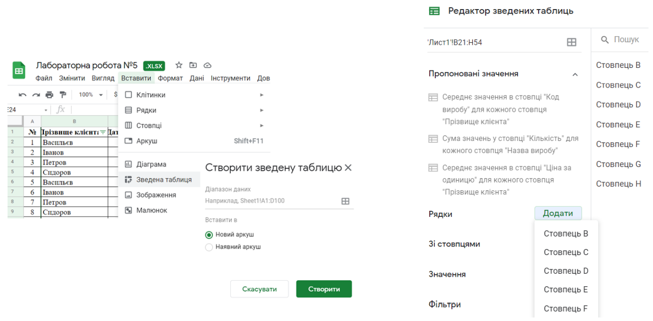This screenshot has width=653, height=321.
Task: Click the Скасувати button
Action: coord(259,289)
